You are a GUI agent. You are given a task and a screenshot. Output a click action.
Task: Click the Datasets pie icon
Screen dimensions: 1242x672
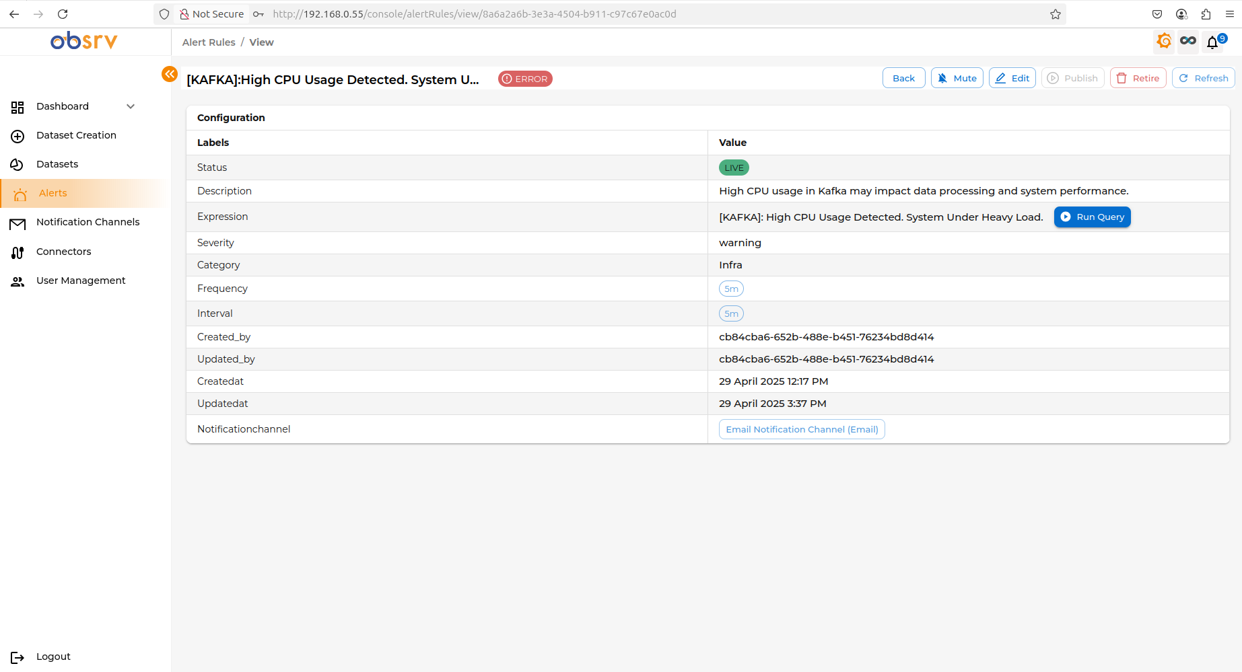coord(18,165)
